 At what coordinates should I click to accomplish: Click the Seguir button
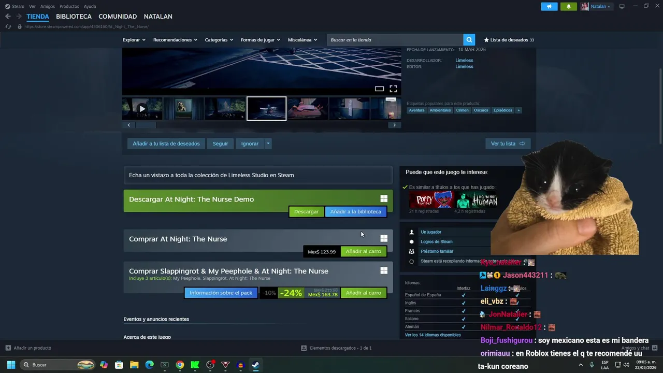[x=220, y=144]
